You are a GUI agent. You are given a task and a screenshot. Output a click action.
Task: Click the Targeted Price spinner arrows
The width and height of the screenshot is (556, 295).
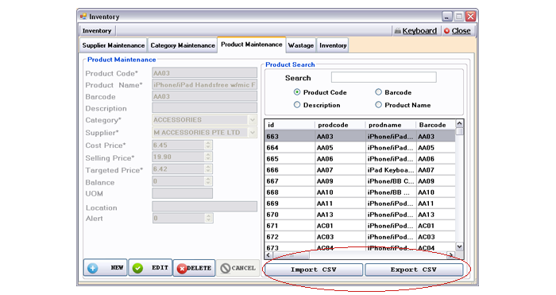click(x=208, y=169)
